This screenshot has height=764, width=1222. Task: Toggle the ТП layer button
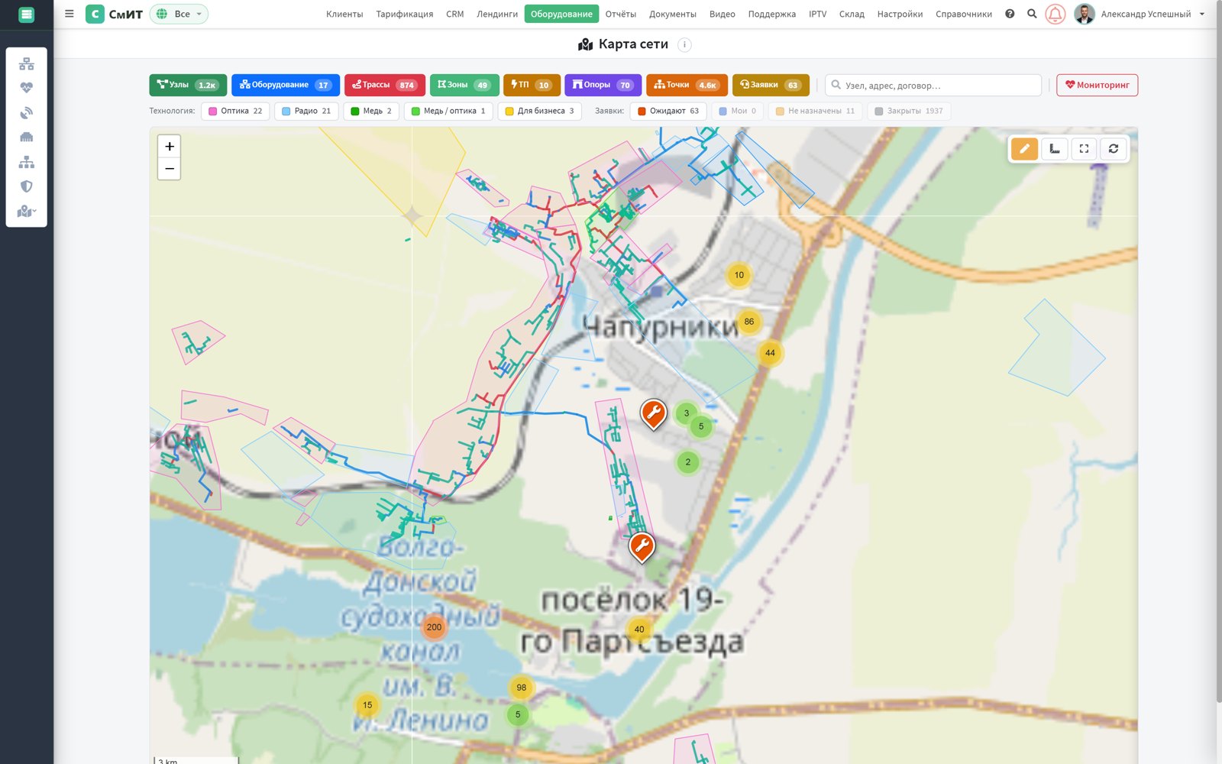pos(532,85)
